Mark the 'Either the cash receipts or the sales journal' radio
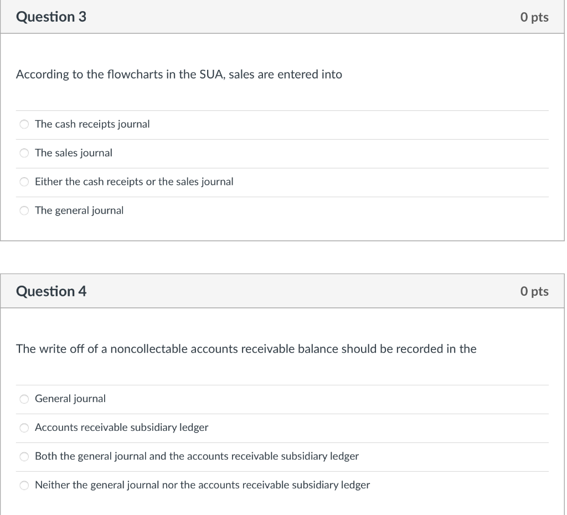Image resolution: width=567 pixels, height=515 pixels. click(x=24, y=182)
